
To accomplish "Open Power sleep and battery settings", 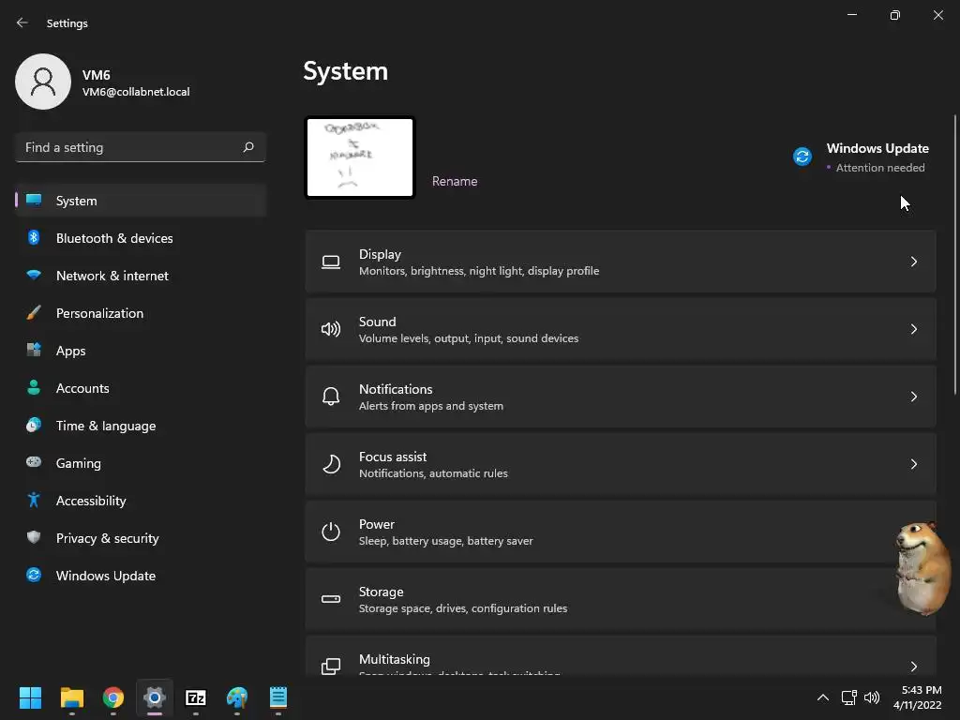I will click(x=621, y=532).
